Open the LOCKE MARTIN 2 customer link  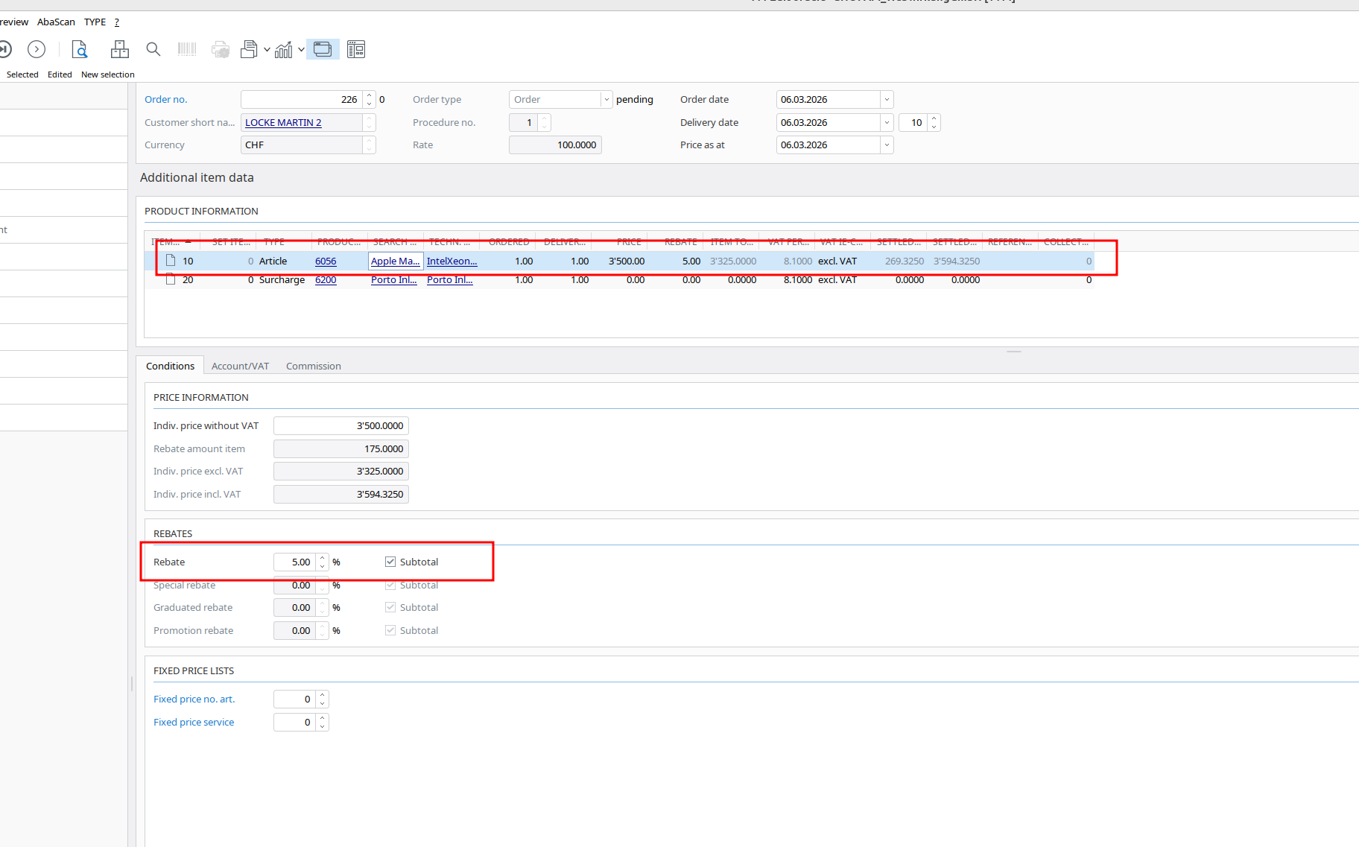pos(283,123)
